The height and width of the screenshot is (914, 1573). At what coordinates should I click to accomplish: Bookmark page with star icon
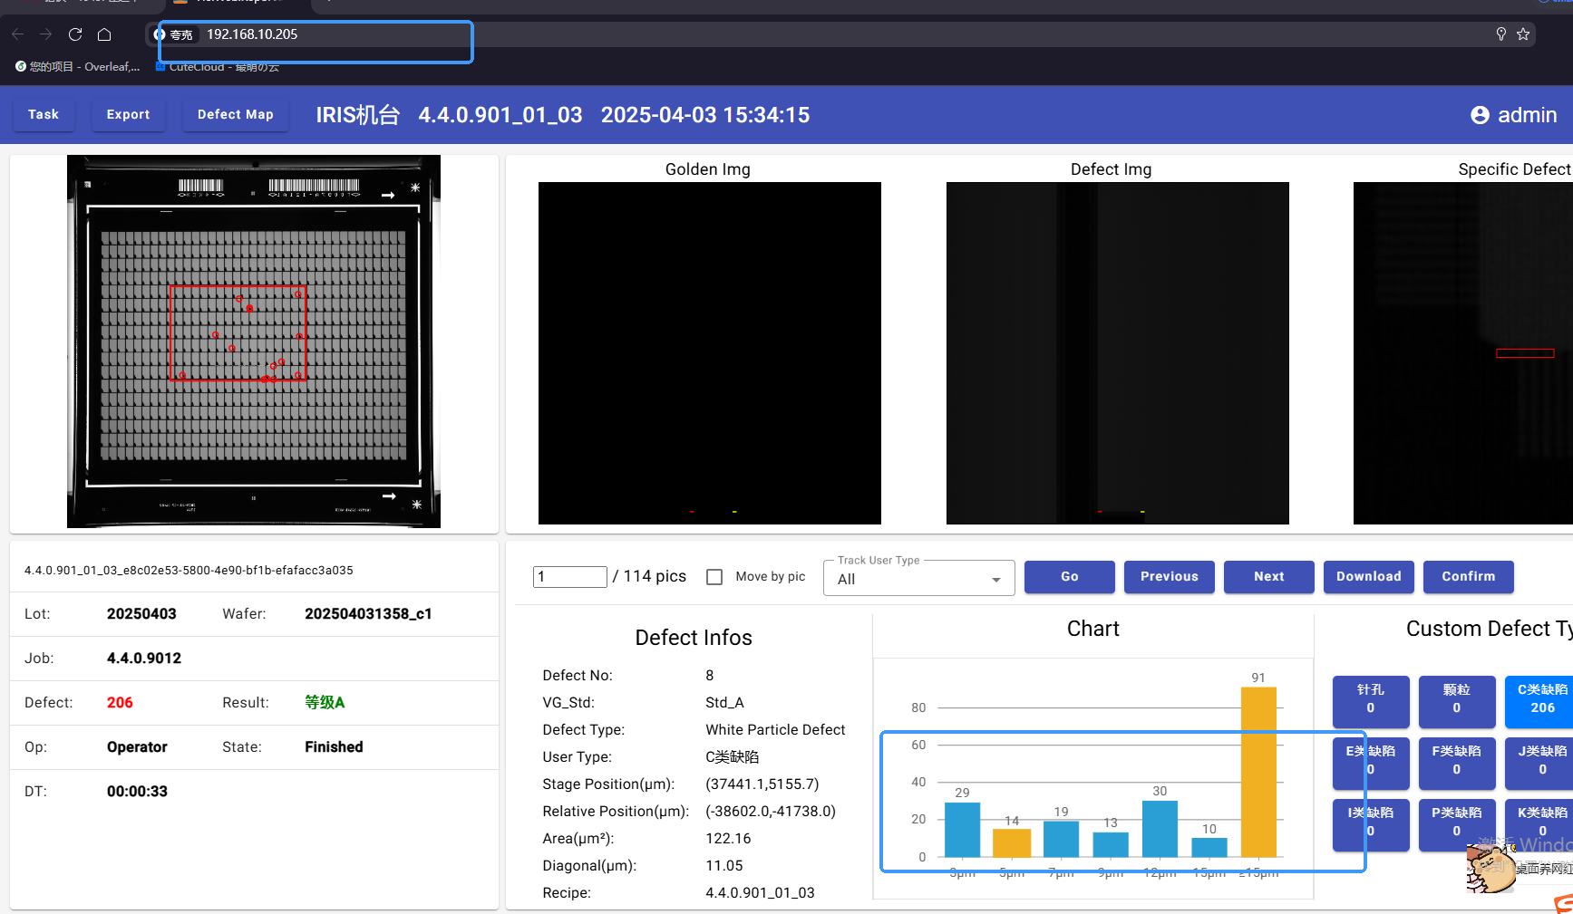pyautogui.click(x=1523, y=34)
